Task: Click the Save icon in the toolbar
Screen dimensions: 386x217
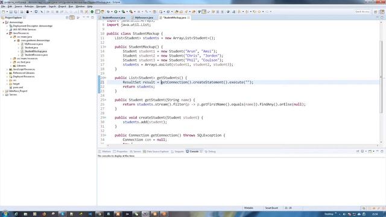Action: [11, 11]
